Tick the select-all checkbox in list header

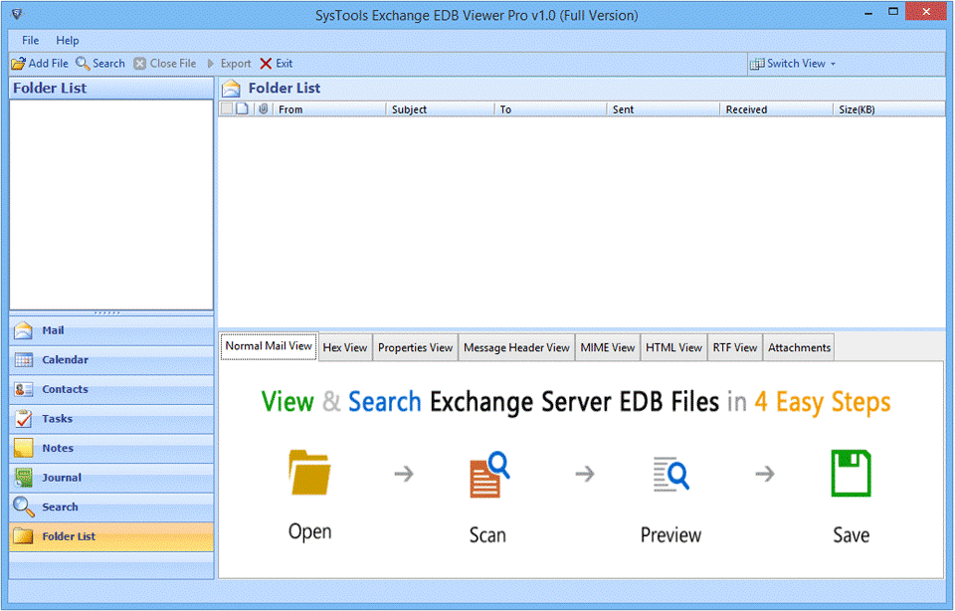click(x=227, y=109)
